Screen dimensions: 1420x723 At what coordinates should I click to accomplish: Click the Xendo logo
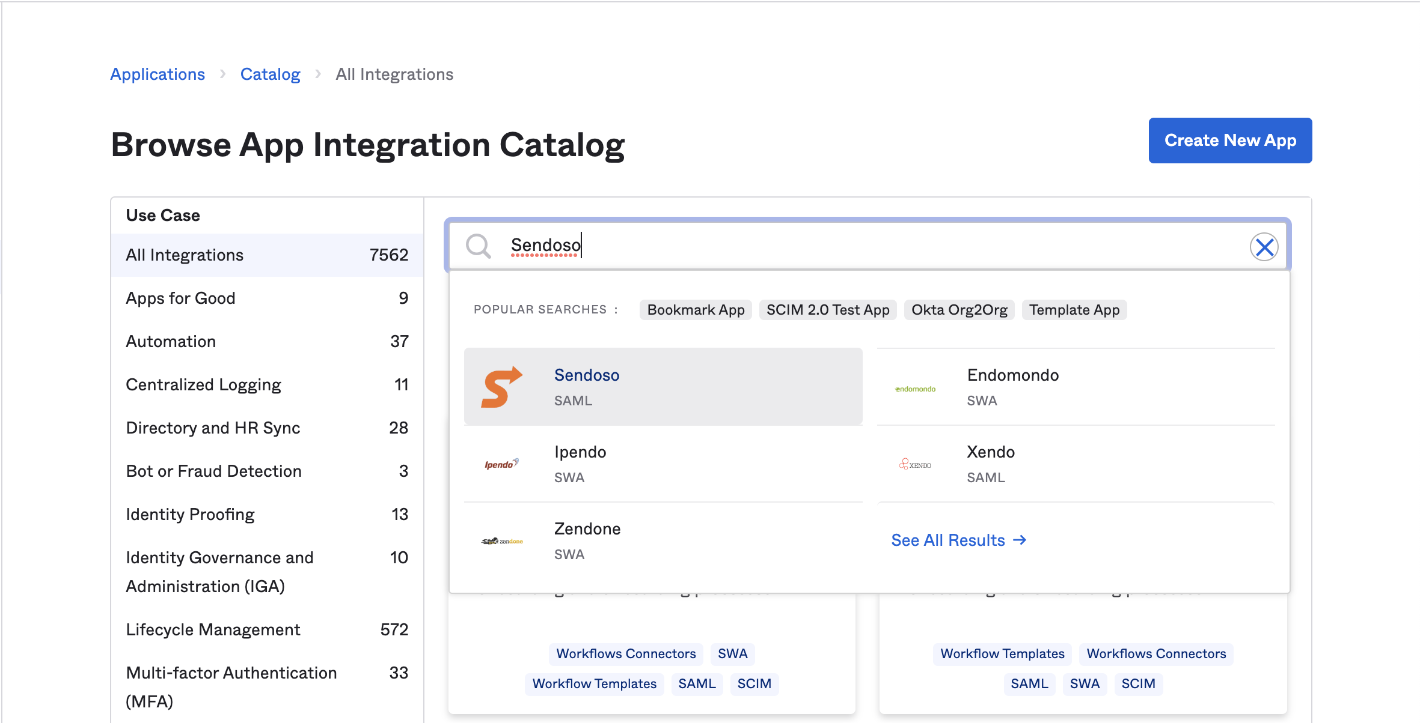pos(915,464)
